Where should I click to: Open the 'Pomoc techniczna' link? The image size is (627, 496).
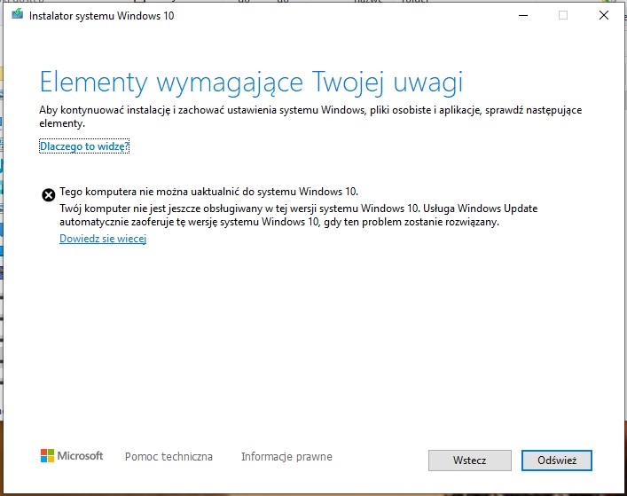point(169,457)
